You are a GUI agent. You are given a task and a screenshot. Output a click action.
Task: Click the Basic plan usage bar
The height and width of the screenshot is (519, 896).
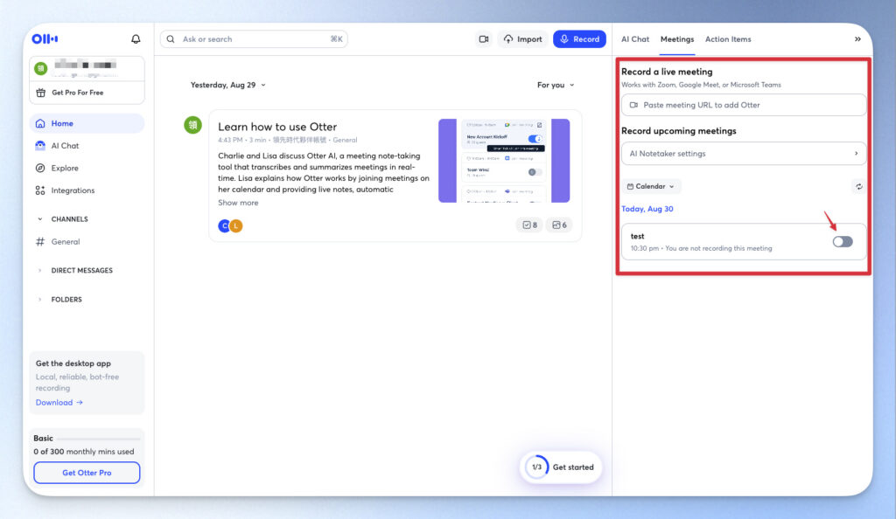[x=98, y=439]
